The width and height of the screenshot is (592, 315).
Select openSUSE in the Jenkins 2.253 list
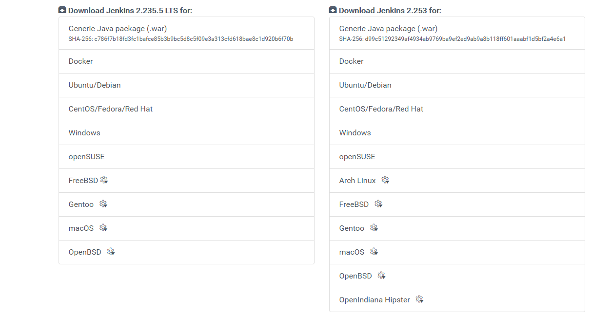pos(457,157)
